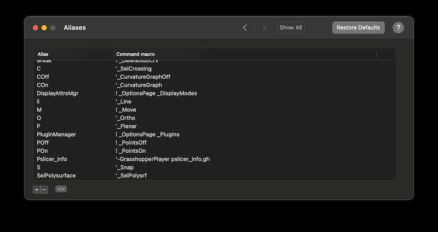Image resolution: width=438 pixels, height=232 pixels.
Task: Select the POn alias cell
Action: 42,151
